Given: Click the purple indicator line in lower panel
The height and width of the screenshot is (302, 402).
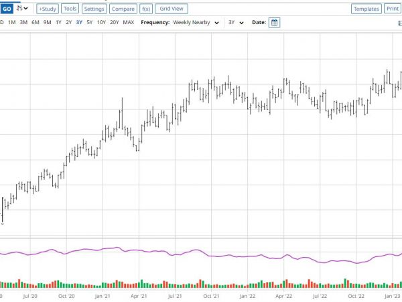Looking at the screenshot, I should click(201, 252).
